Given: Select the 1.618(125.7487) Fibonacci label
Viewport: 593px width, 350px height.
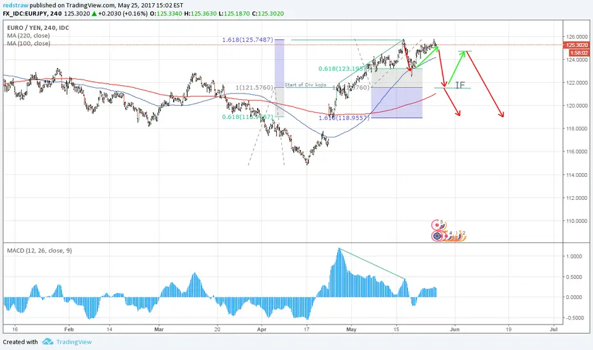Looking at the screenshot, I should pos(248,39).
